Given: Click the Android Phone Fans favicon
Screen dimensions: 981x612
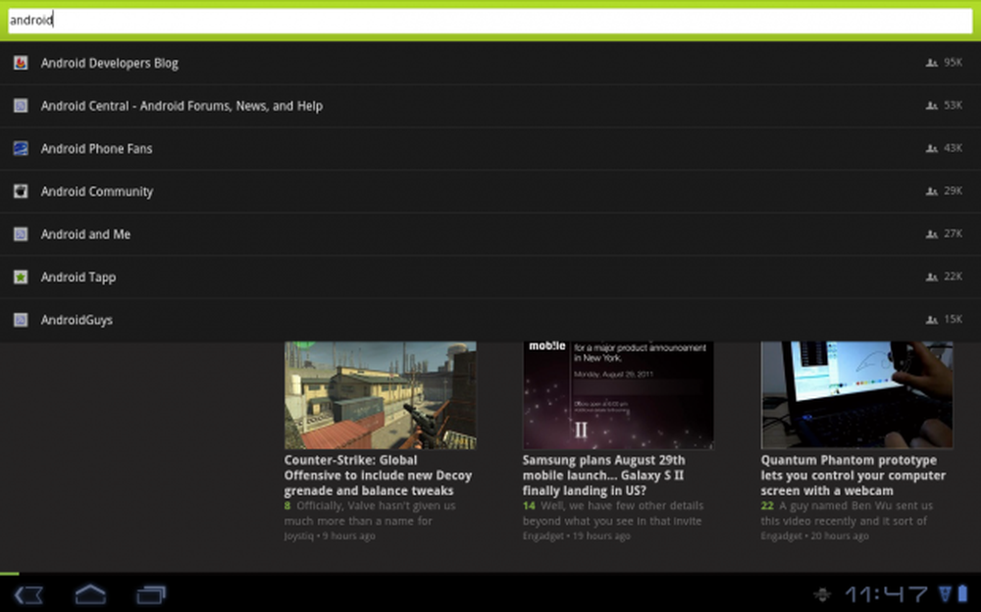Looking at the screenshot, I should (21, 148).
